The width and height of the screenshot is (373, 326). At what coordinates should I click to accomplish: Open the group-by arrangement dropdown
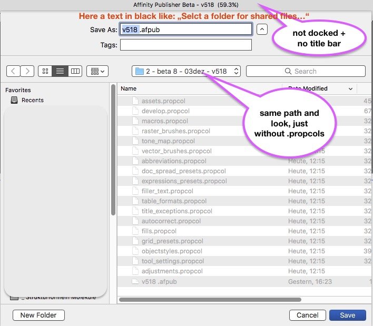pos(97,71)
